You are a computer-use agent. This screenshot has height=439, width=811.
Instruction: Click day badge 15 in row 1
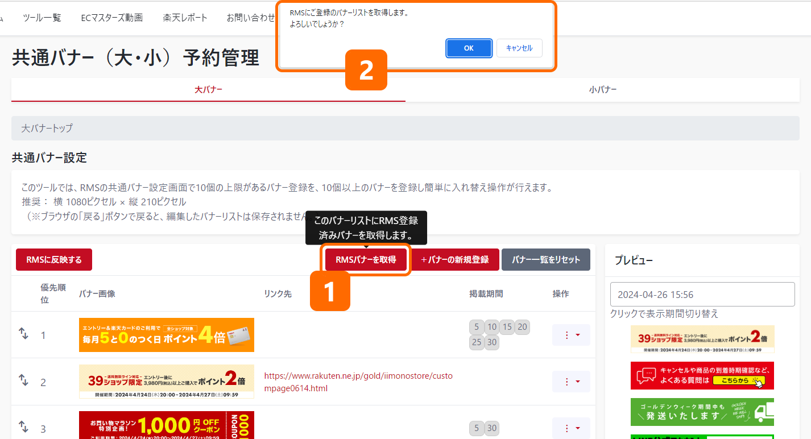(x=507, y=327)
